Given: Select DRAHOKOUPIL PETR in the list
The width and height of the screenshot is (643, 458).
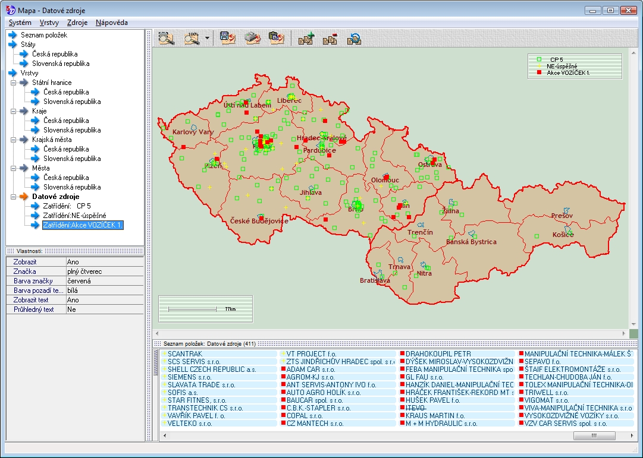Looking at the screenshot, I should [438, 353].
